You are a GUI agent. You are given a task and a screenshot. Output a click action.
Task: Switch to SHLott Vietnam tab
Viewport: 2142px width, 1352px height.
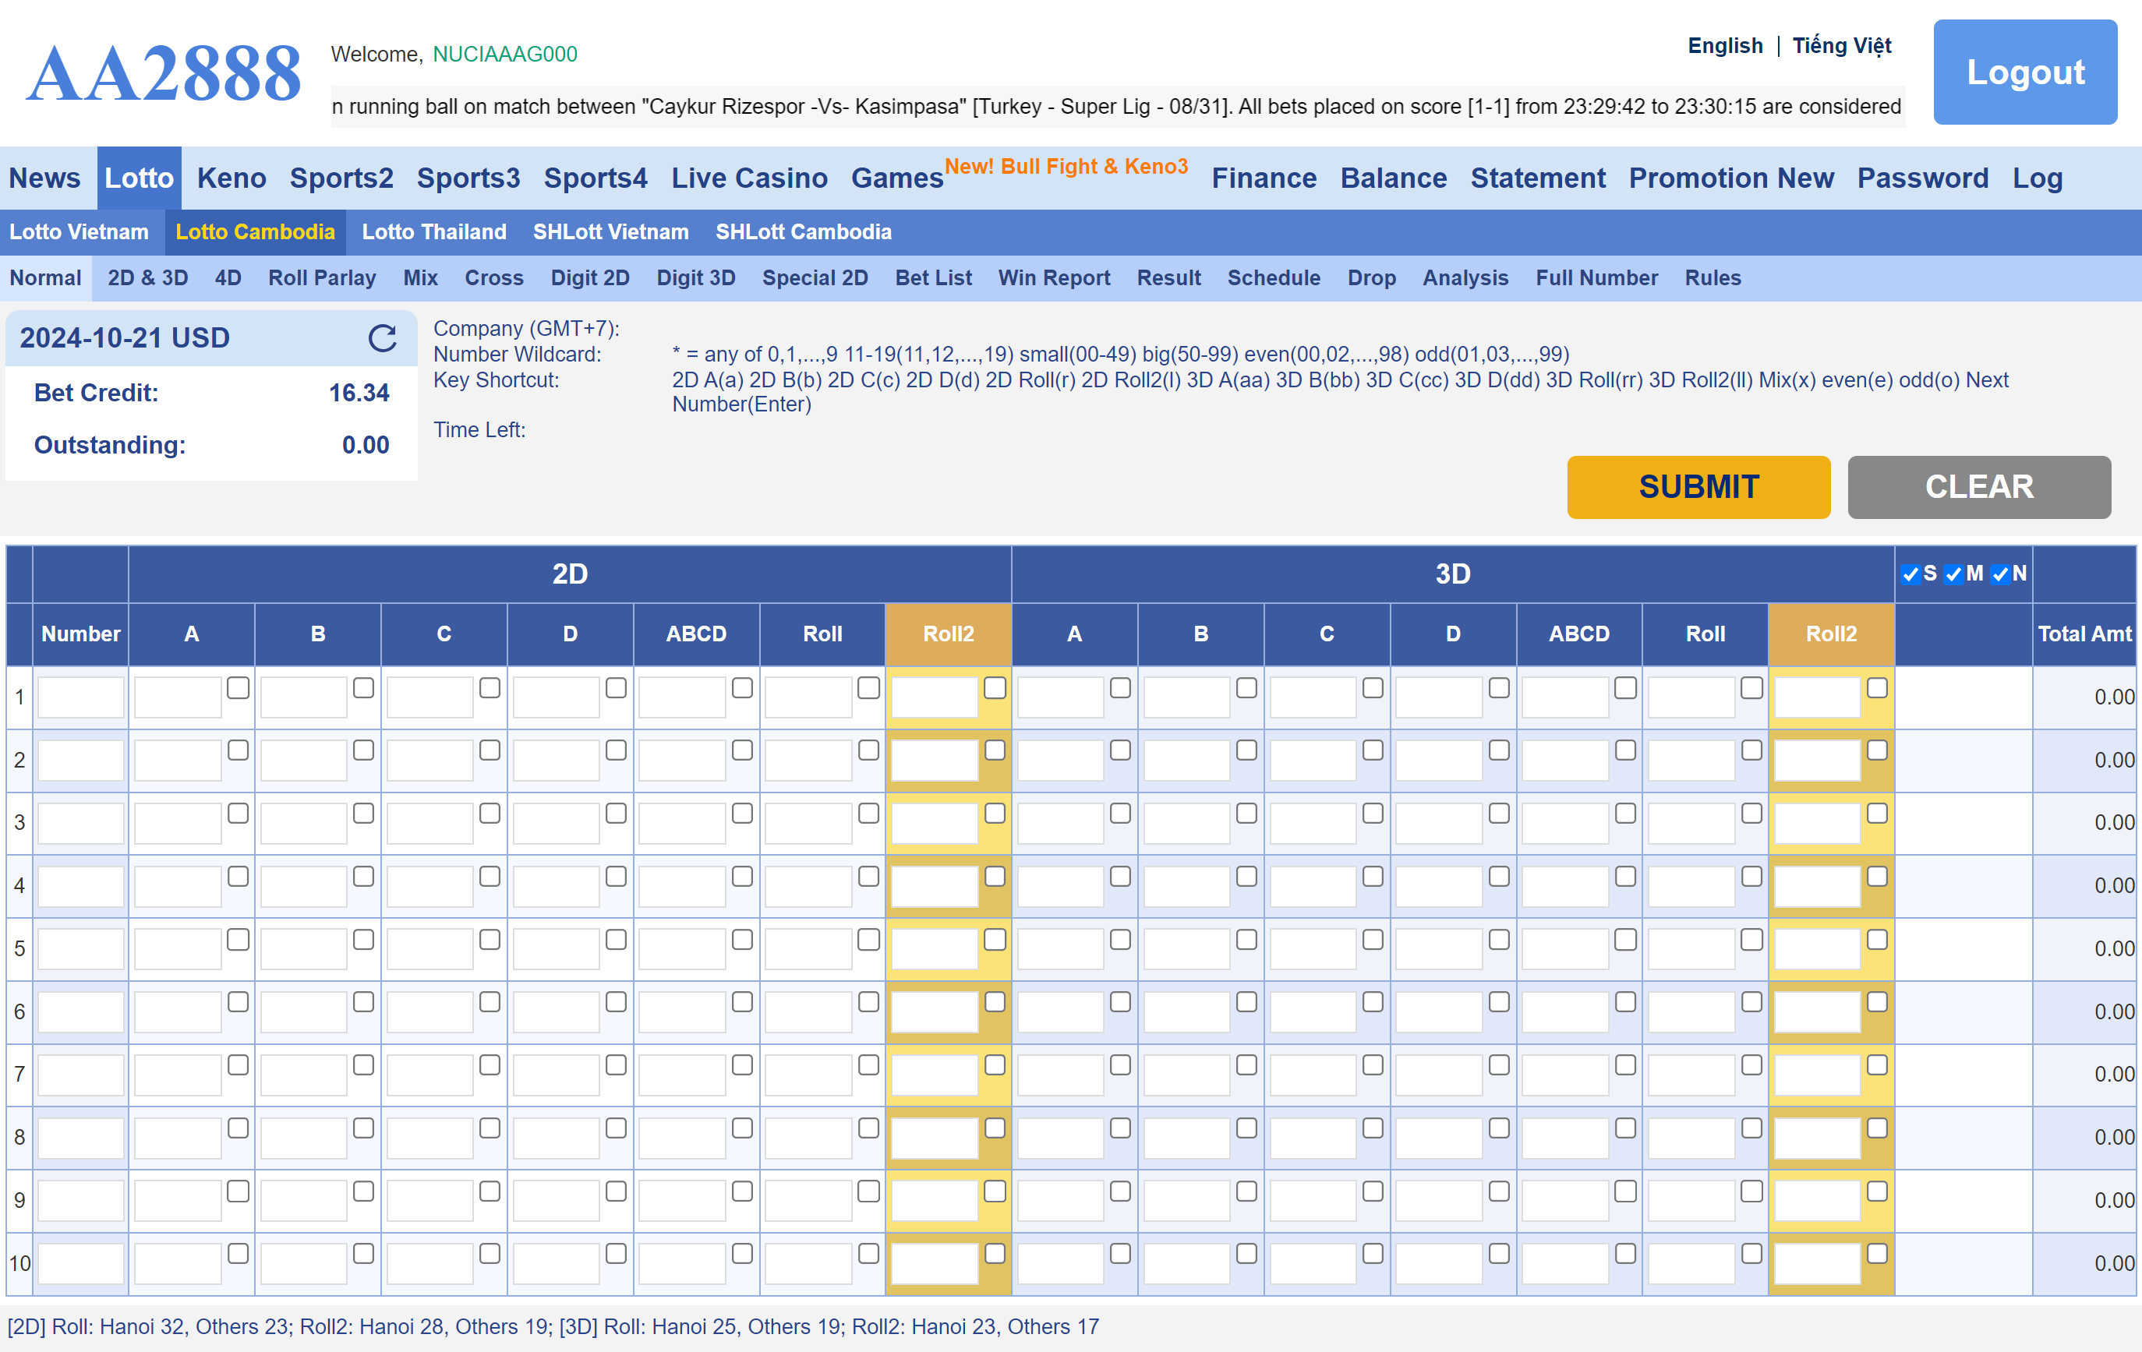pyautogui.click(x=610, y=232)
